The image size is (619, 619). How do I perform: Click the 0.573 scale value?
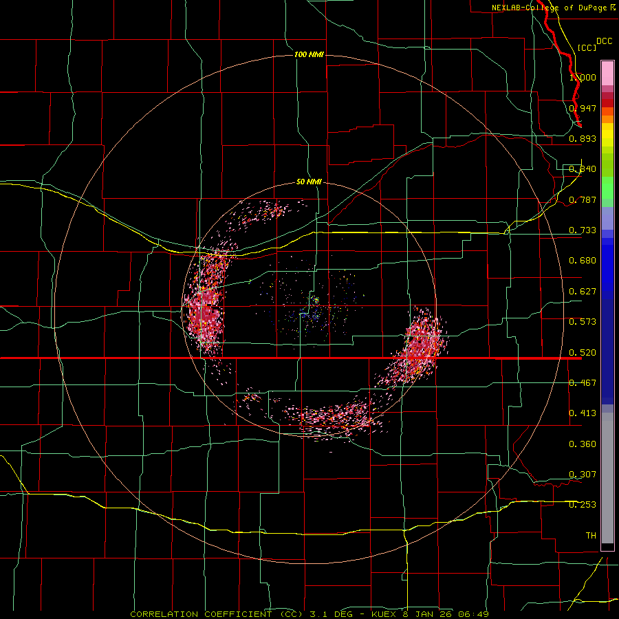(583, 322)
